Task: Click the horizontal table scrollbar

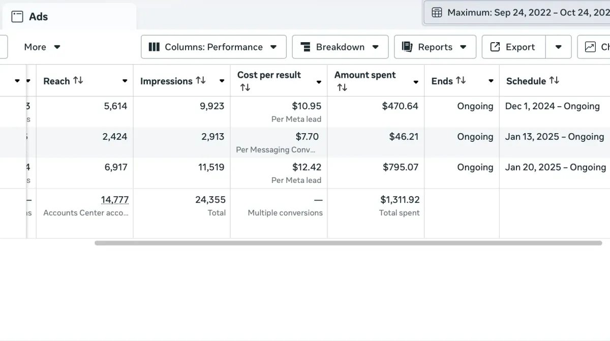Action: [348, 243]
